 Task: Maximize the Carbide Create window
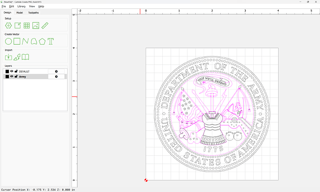(x=308, y=2)
